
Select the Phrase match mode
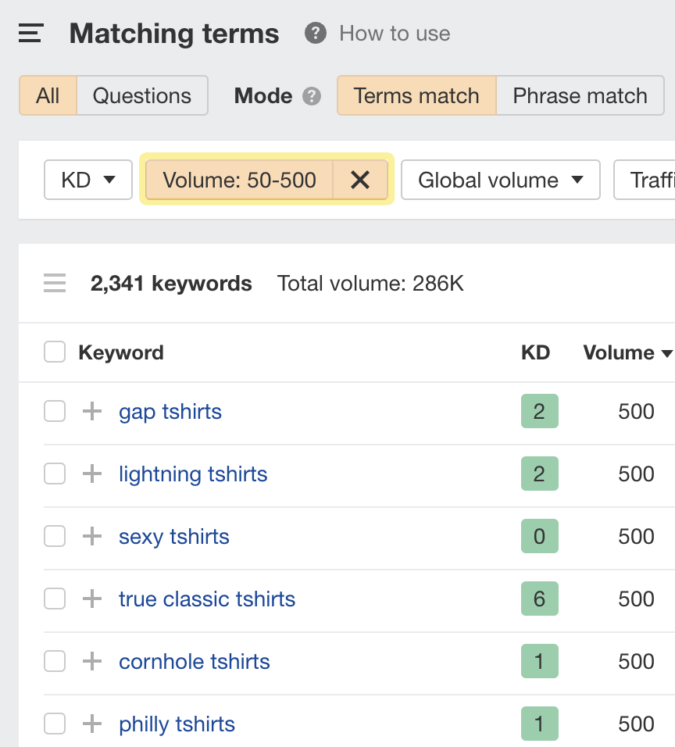[x=580, y=95]
